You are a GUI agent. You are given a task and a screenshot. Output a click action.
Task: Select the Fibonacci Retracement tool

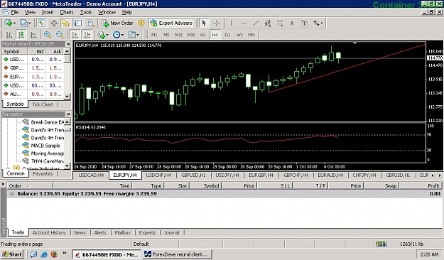280,23
